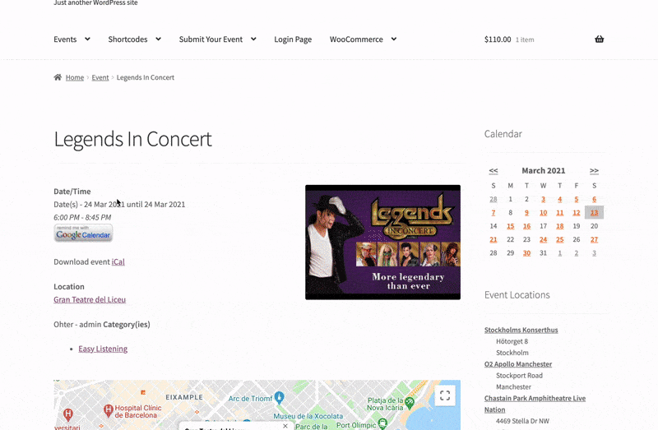Image resolution: width=658 pixels, height=430 pixels.
Task: Close the map info popup
Action: [285, 426]
